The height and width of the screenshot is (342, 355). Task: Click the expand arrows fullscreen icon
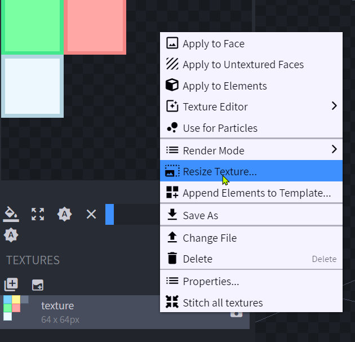tap(38, 214)
